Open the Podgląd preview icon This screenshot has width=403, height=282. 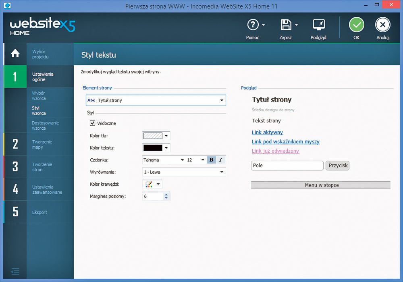[x=318, y=25]
